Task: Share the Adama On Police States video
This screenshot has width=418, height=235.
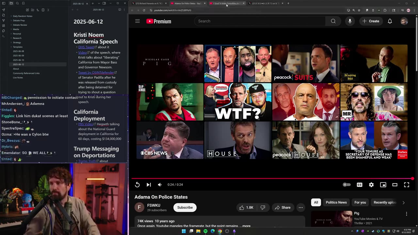Action: tap(282, 208)
